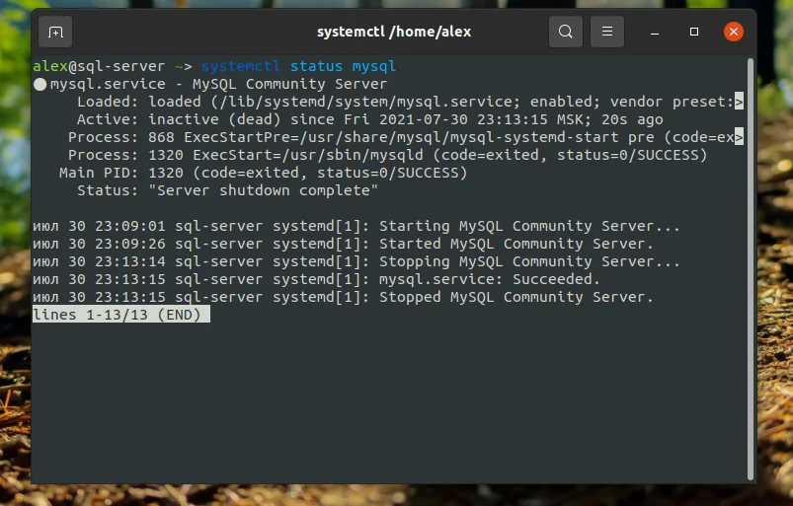Click the 'Process: 1320 ExecStart=/usr/sbin/mysqld' line
The width and height of the screenshot is (793, 506).
387,155
